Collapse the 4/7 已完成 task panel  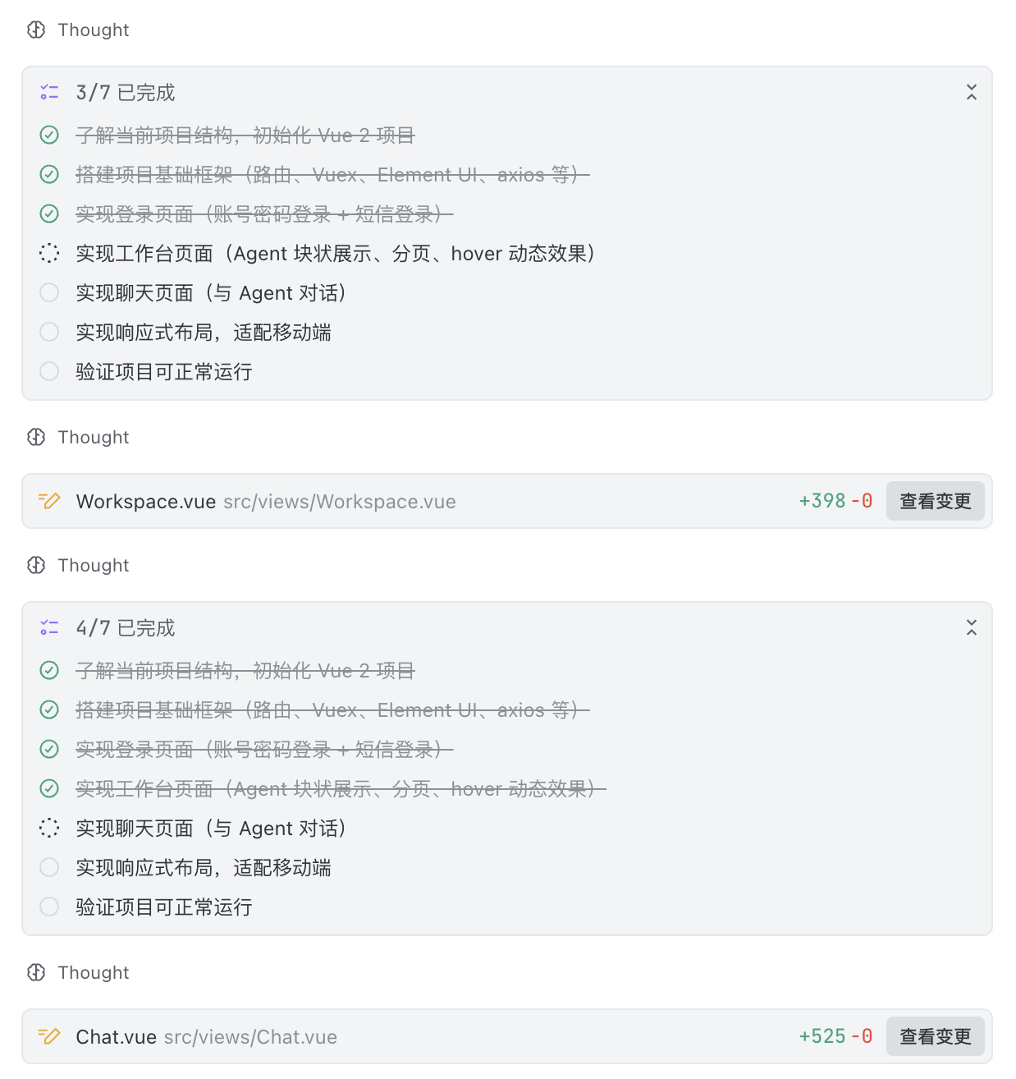point(972,628)
